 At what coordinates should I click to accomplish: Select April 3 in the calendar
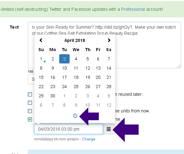click(64, 59)
